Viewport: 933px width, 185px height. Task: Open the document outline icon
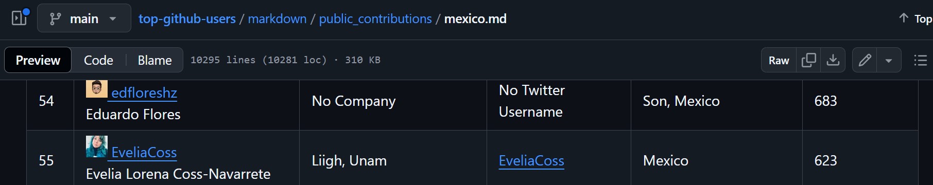[x=920, y=60]
